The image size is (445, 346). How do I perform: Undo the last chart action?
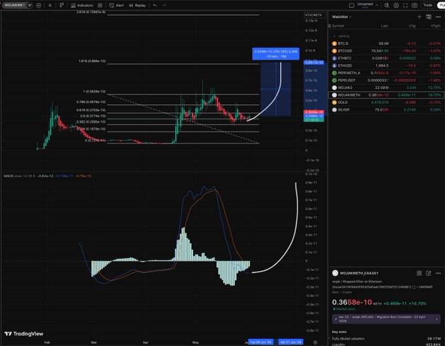(154, 5)
